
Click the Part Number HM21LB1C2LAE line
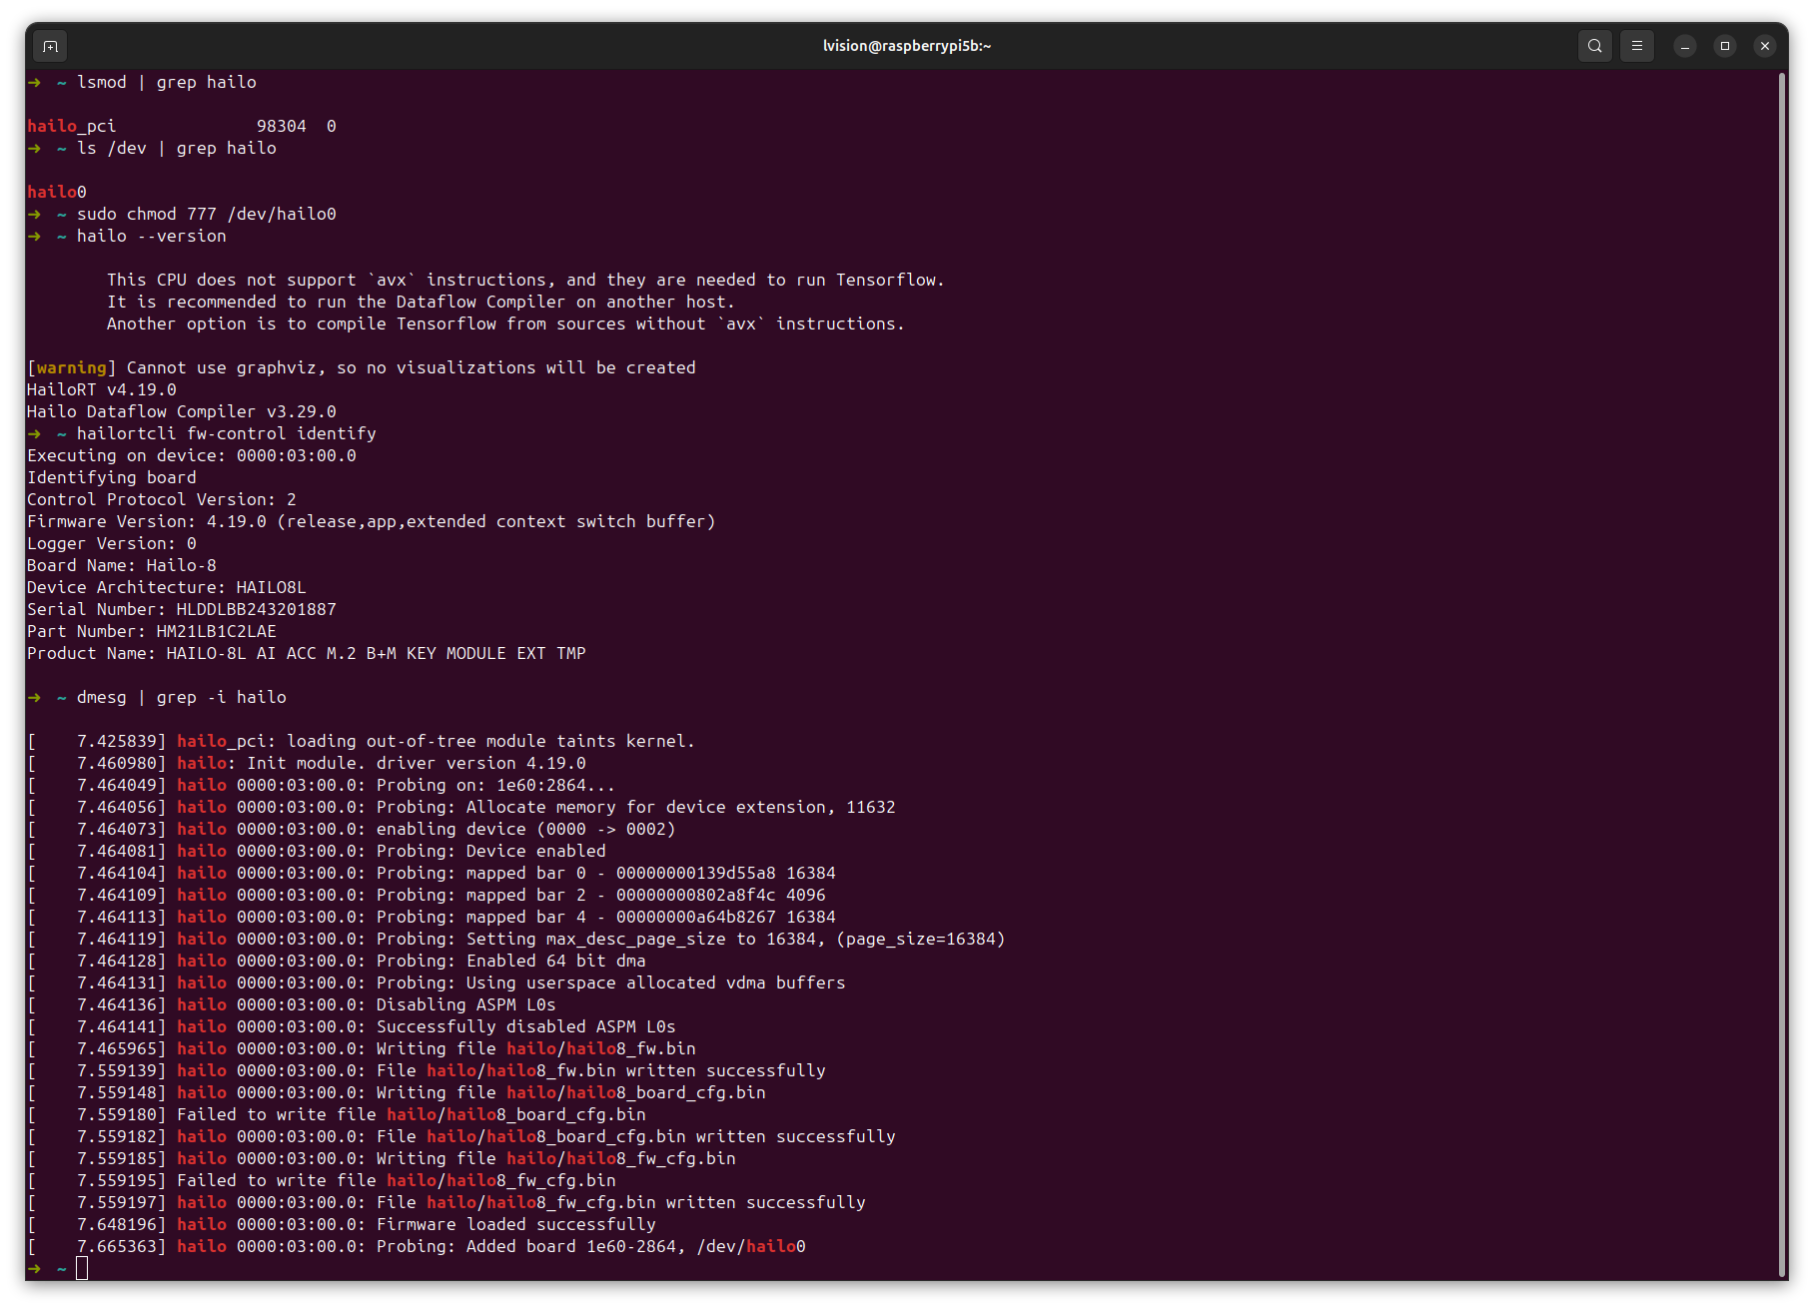click(152, 632)
